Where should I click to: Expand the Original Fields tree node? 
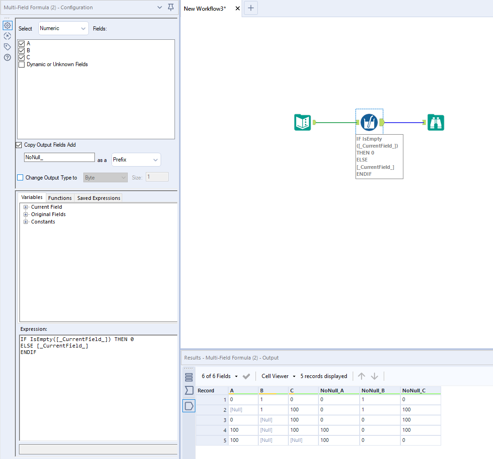pos(26,215)
